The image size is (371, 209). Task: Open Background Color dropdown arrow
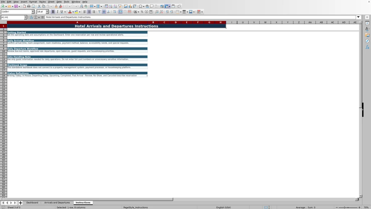(80, 12)
